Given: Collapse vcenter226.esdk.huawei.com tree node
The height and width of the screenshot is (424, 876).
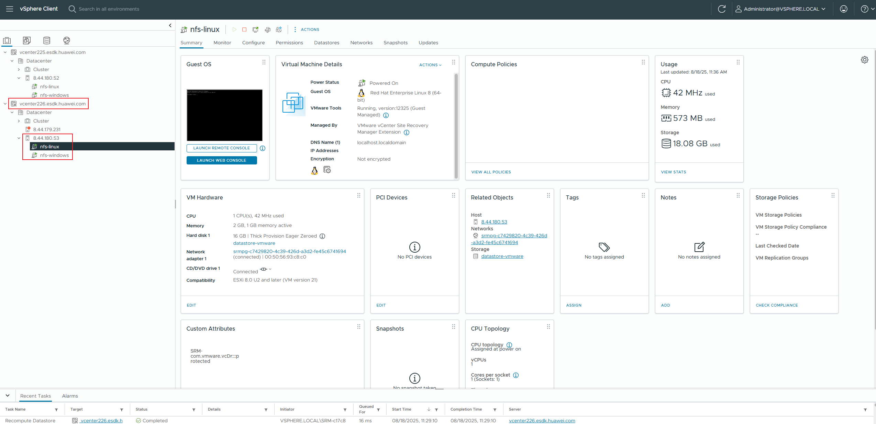Looking at the screenshot, I should (5, 104).
